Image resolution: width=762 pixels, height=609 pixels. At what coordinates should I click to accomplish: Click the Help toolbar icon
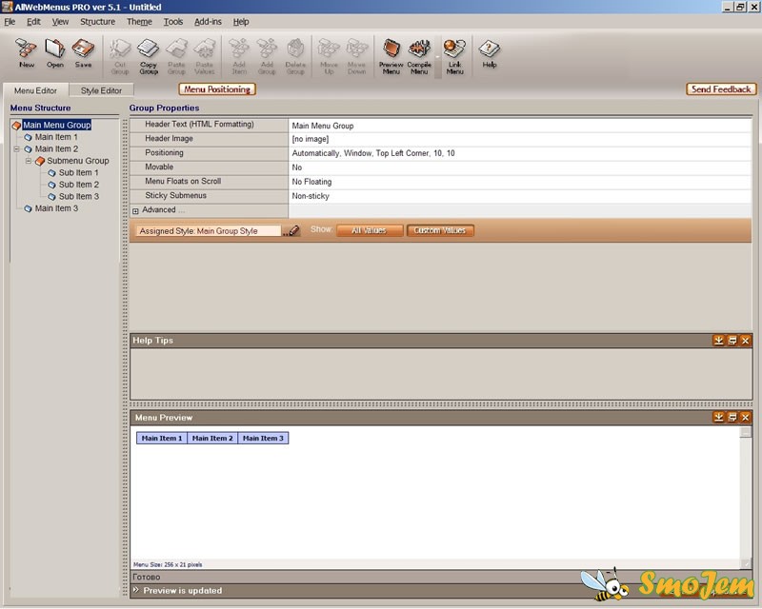pyautogui.click(x=490, y=53)
